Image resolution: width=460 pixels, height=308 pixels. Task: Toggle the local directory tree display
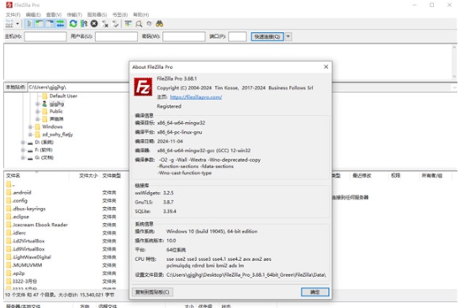coord(40,24)
